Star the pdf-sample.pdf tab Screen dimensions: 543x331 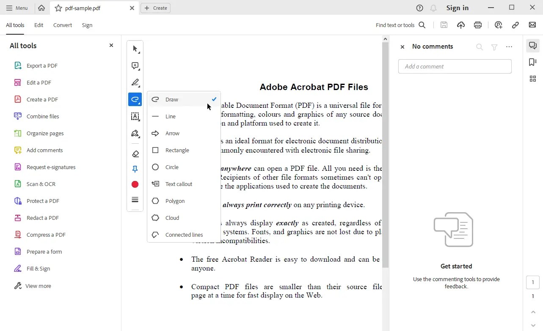point(58,8)
